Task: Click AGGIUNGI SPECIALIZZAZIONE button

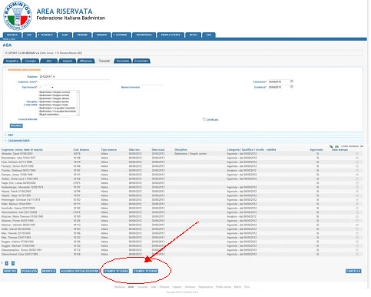Action: [x=79, y=271]
